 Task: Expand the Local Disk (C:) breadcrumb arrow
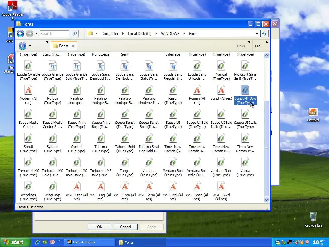click(156, 33)
